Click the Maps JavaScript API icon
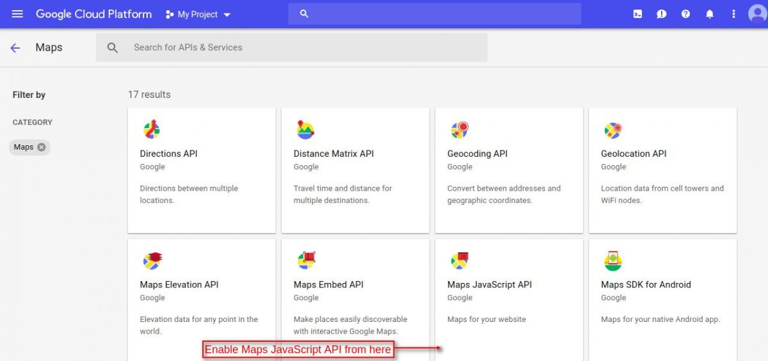This screenshot has height=361, width=768. click(x=460, y=261)
